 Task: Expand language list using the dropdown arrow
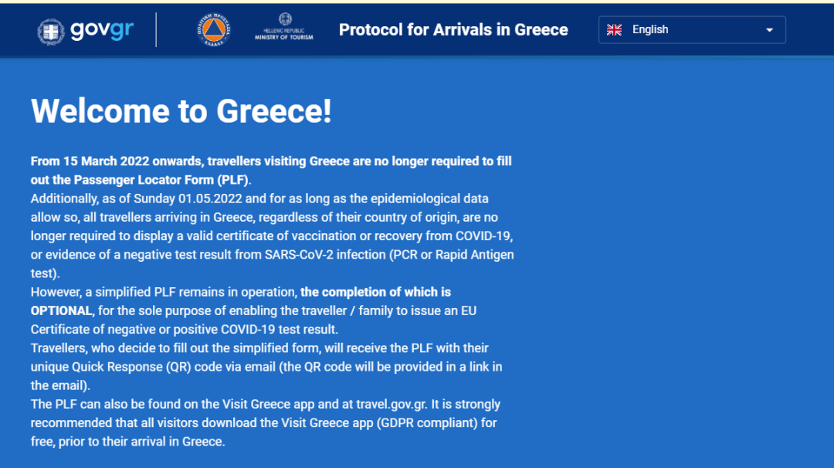point(769,30)
